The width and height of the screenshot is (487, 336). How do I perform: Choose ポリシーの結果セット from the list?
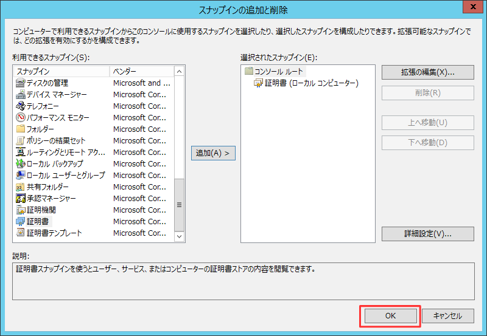point(56,140)
